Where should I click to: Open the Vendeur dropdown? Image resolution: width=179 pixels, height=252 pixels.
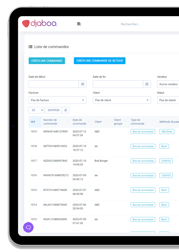tap(168, 84)
